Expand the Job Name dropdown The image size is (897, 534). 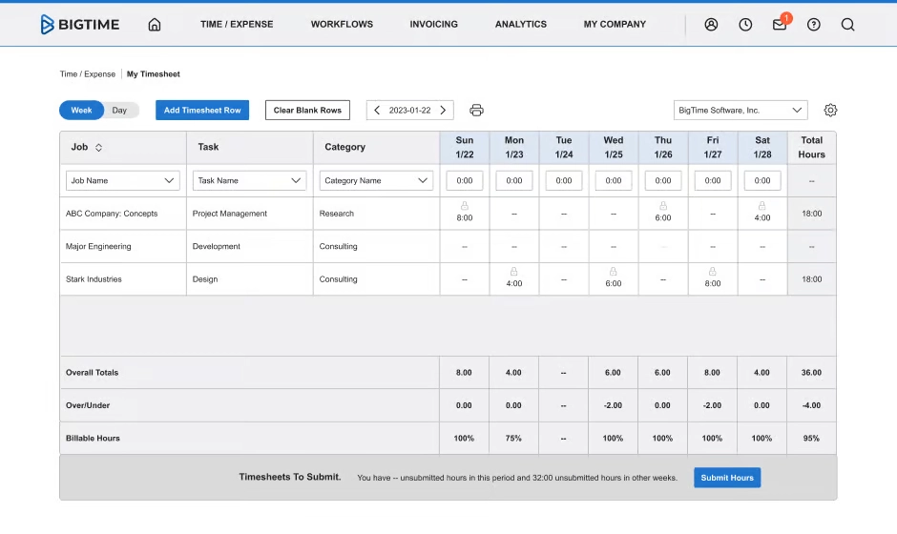(x=122, y=180)
